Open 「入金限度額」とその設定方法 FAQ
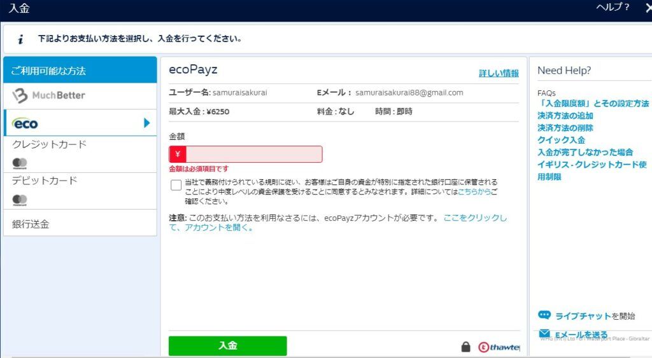 [593, 104]
